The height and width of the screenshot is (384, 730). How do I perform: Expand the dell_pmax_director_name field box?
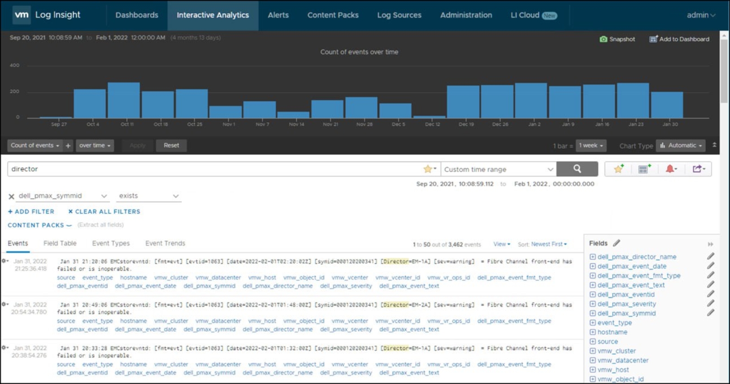click(593, 257)
